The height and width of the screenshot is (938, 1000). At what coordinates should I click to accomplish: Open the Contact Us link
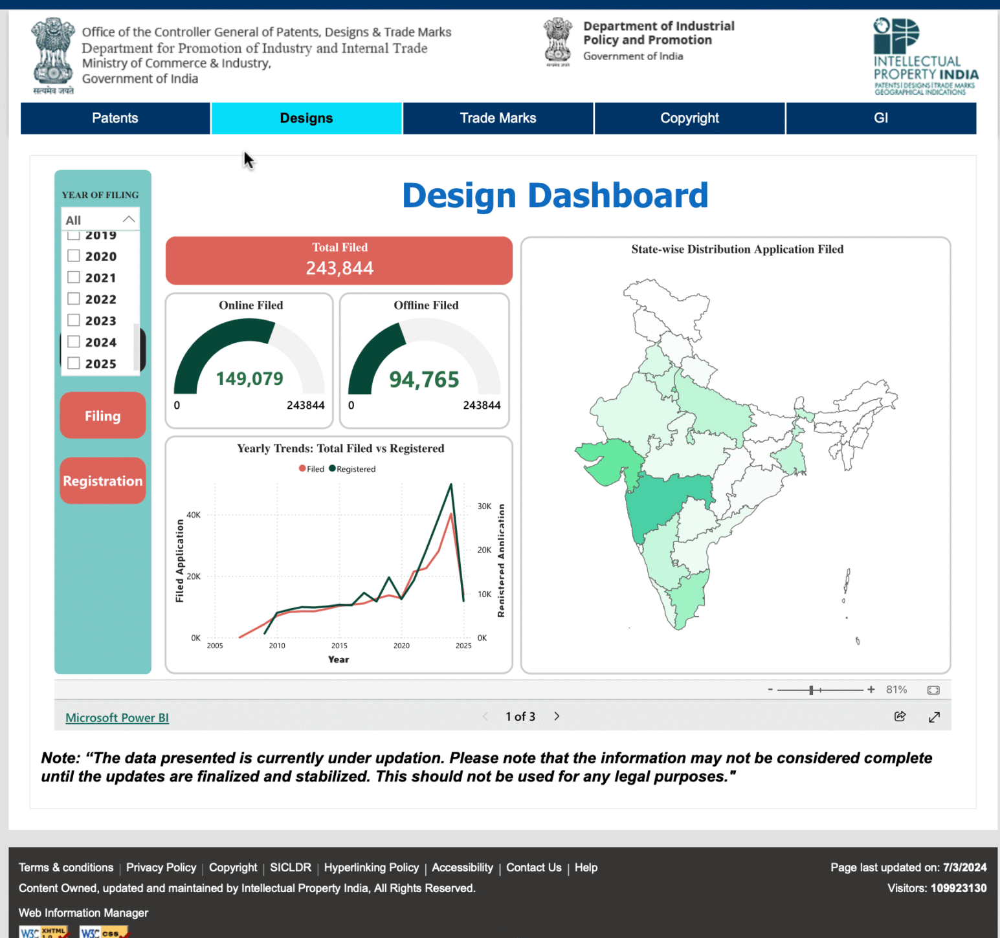click(534, 867)
